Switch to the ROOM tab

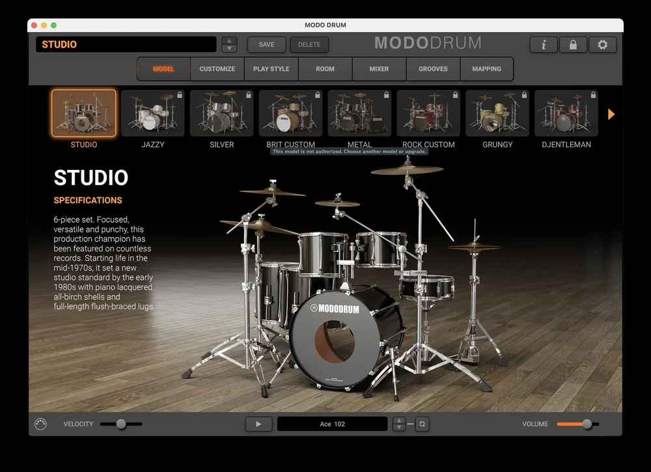coord(325,68)
